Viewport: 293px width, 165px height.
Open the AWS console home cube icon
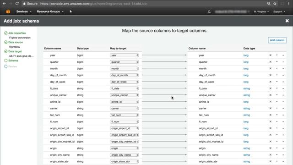[x=8, y=11]
